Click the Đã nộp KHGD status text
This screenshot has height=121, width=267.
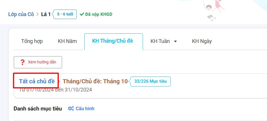[99, 14]
